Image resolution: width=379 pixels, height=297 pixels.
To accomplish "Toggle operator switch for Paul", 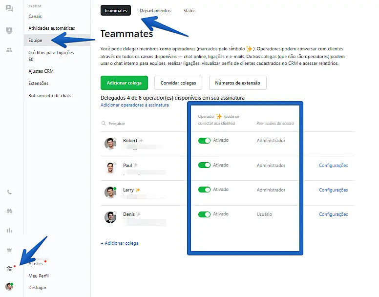I will pyautogui.click(x=204, y=165).
